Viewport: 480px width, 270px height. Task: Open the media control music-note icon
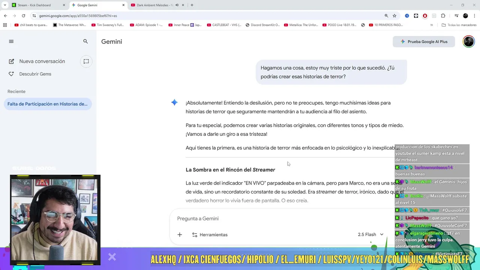coord(456,16)
